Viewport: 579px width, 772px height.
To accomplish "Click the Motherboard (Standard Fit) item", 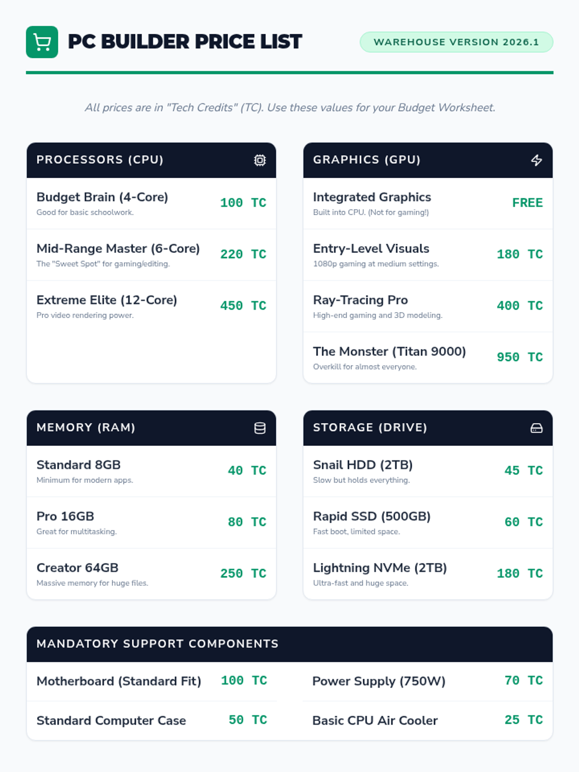I will [152, 681].
